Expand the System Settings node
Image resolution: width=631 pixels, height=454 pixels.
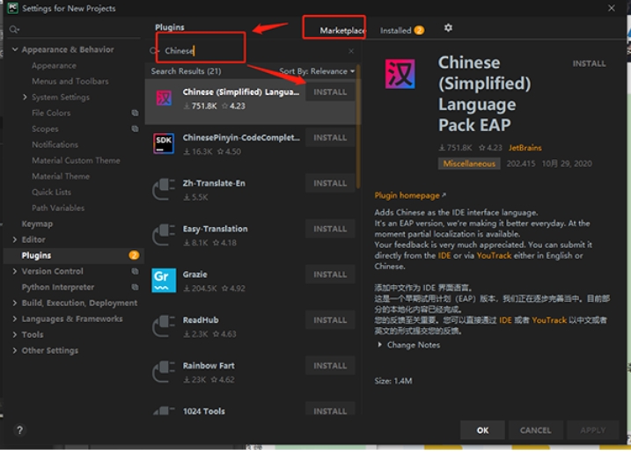tap(25, 97)
